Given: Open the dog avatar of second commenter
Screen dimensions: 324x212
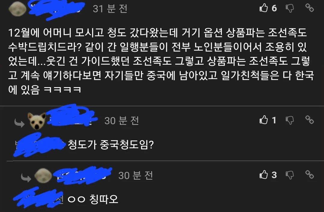Looking at the screenshot, I should pyautogui.click(x=37, y=121).
